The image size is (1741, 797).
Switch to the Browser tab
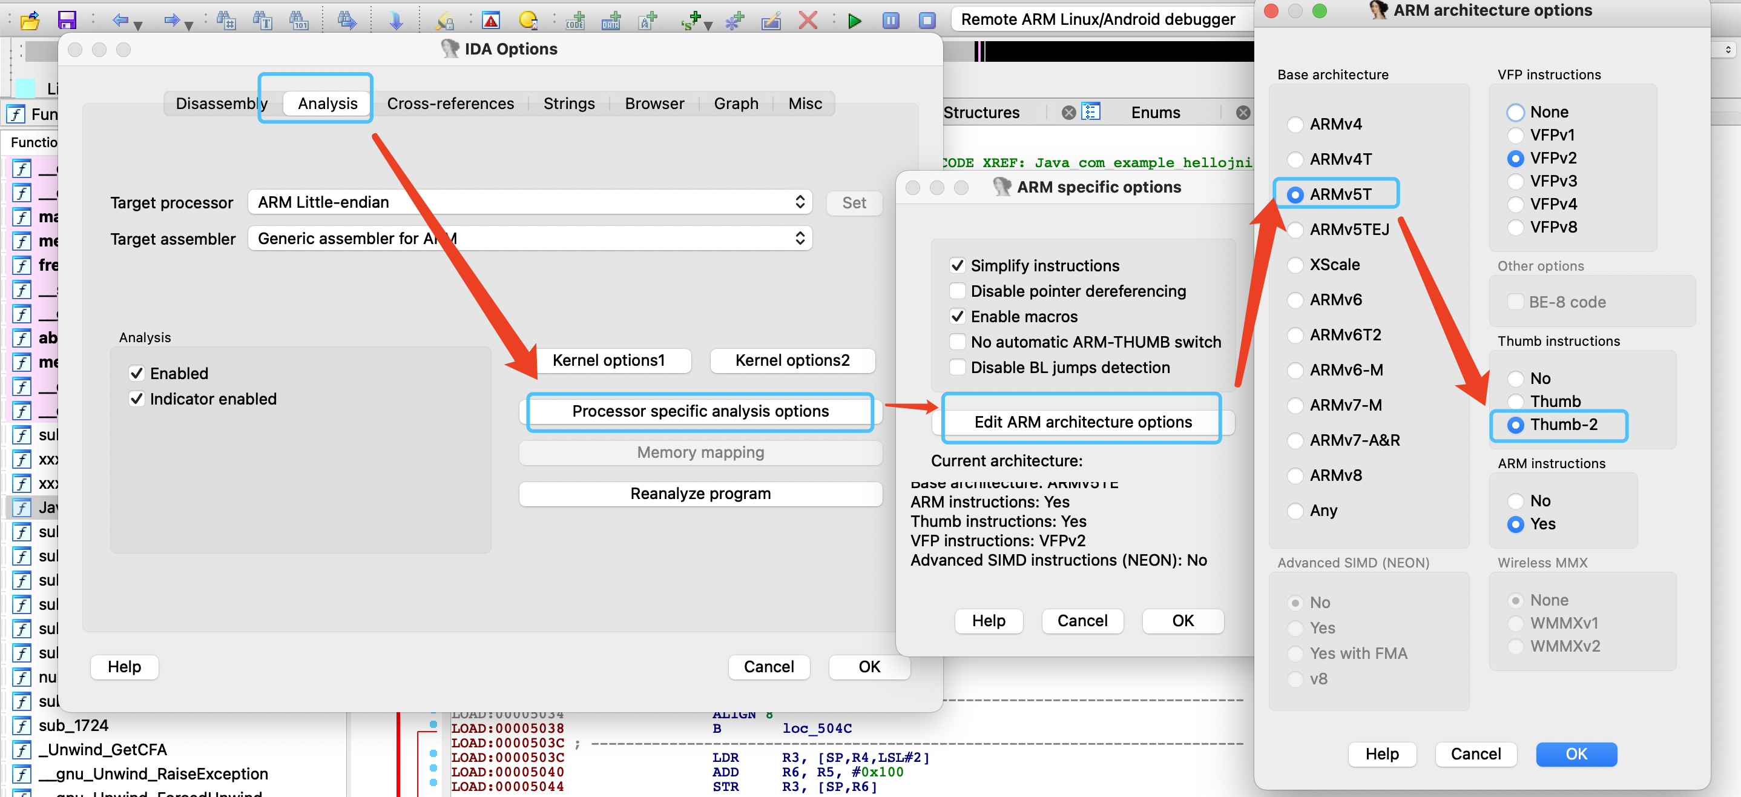pyautogui.click(x=654, y=104)
